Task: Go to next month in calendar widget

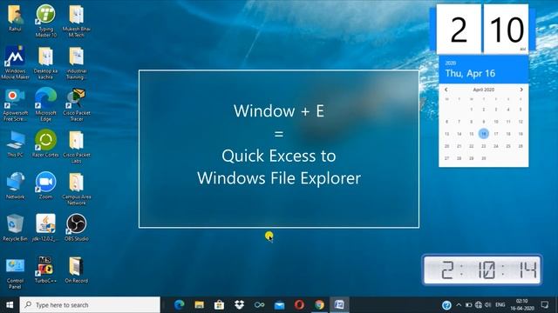Action: tap(521, 90)
